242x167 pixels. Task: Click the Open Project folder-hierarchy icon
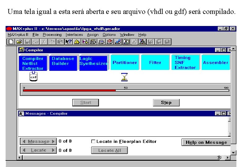pyautogui.click(x=126, y=42)
